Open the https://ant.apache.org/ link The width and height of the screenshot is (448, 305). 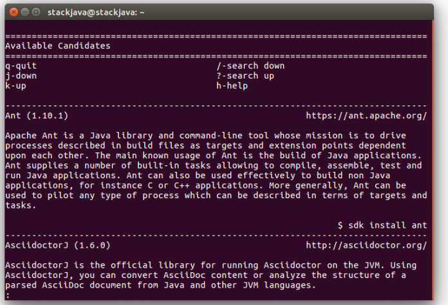click(x=366, y=116)
